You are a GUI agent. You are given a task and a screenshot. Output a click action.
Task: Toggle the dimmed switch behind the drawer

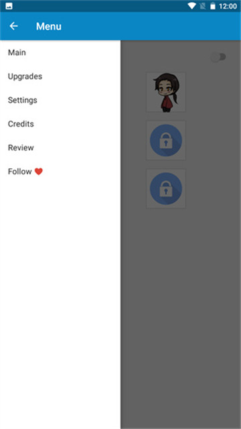[x=218, y=57]
